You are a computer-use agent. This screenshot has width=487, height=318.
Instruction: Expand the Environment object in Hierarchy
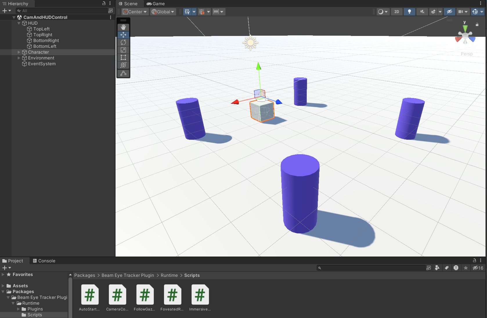19,58
